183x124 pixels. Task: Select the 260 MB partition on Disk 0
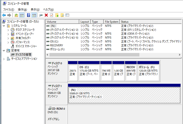[73, 71]
